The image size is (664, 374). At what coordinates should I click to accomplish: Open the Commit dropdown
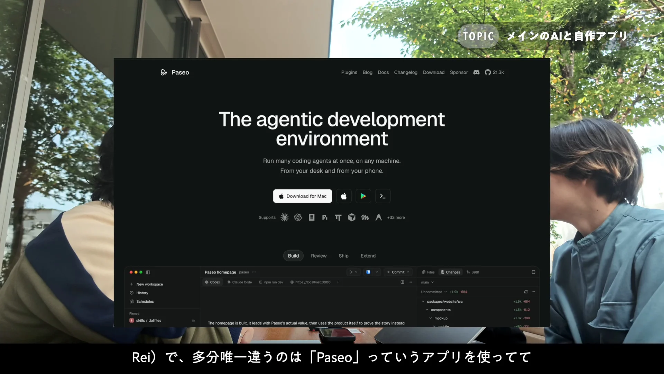(x=398, y=272)
